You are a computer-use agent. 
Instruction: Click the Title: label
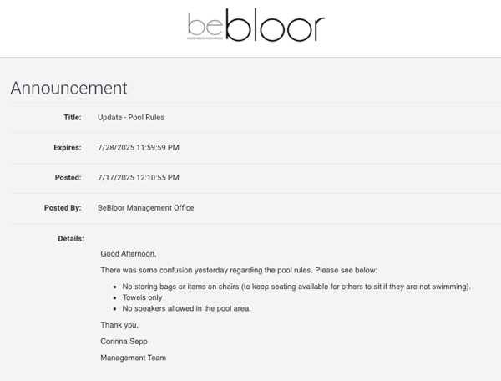73,117
